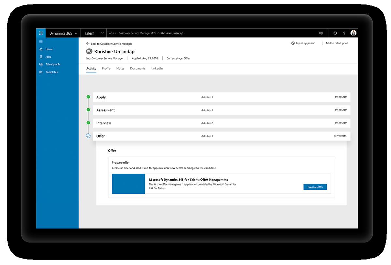This screenshot has width=391, height=265.
Task: Click the Offer Management application title
Action: tap(188, 180)
